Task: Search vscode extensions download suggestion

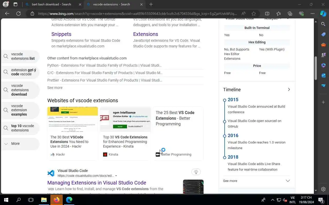Action: (x=20, y=90)
